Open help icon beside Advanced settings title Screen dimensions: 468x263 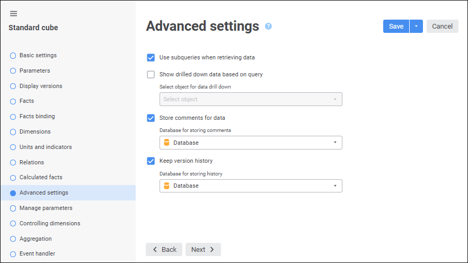pos(268,26)
